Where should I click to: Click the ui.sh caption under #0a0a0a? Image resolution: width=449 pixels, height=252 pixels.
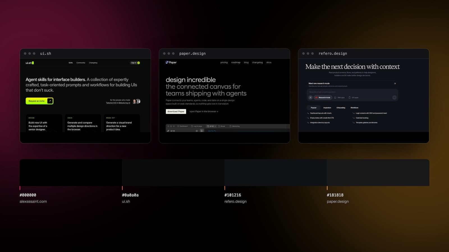pyautogui.click(x=126, y=201)
